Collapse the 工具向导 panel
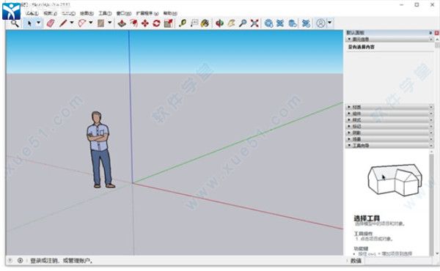440x271 pixels. 389,146
